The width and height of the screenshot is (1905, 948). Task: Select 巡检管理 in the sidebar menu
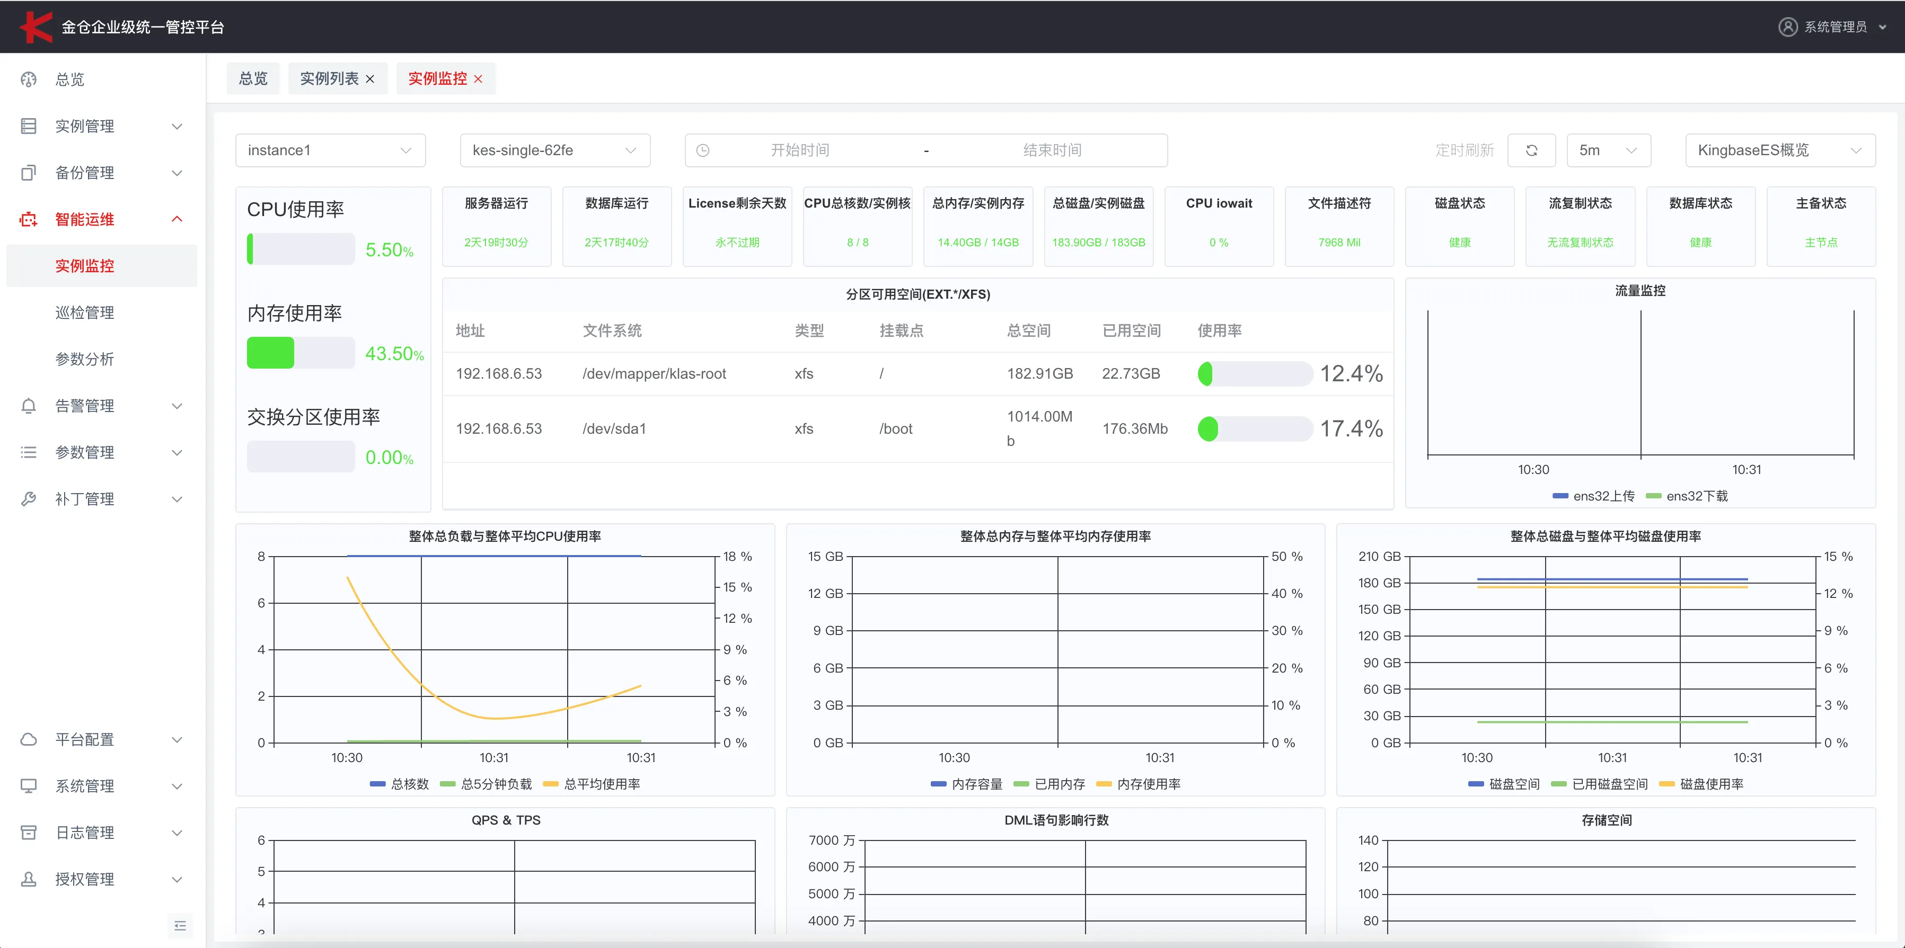coord(85,312)
